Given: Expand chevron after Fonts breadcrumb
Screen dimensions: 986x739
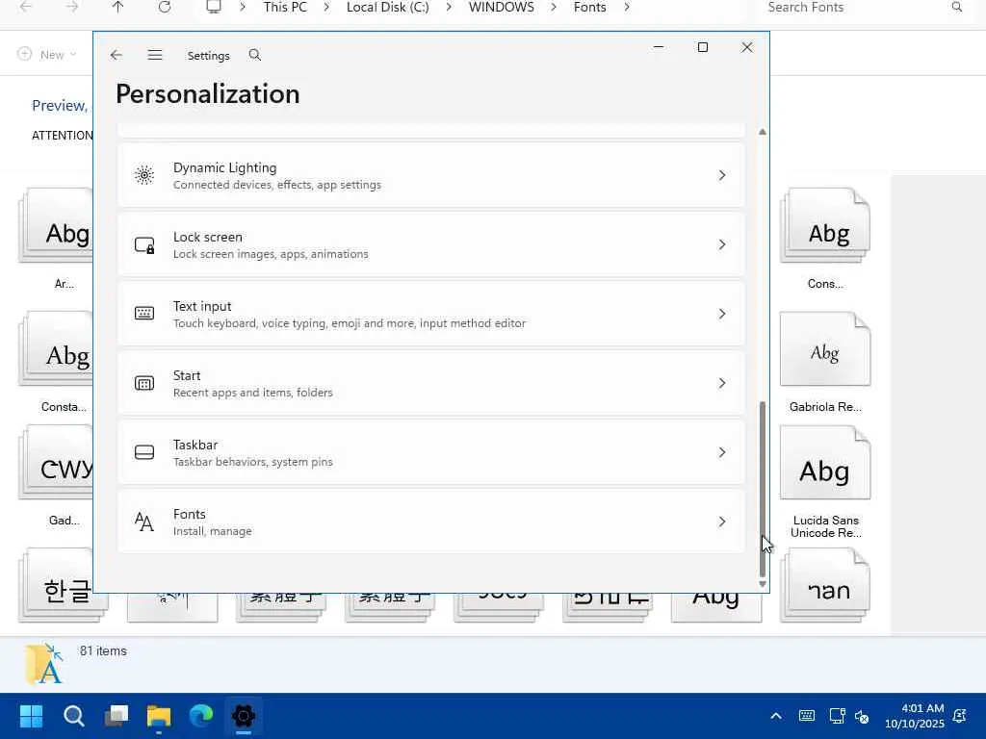Looking at the screenshot, I should pos(627,7).
